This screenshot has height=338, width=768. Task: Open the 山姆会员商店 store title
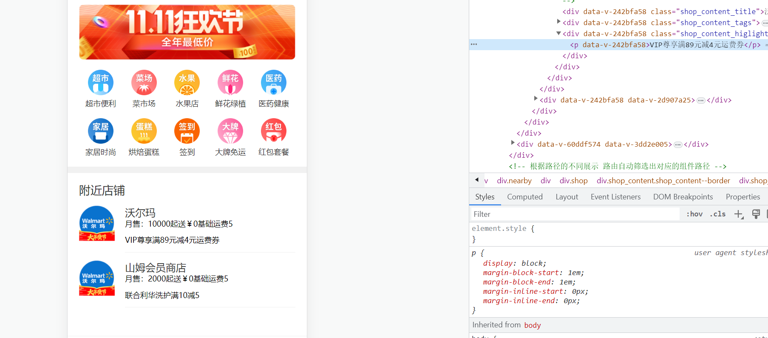(x=156, y=267)
